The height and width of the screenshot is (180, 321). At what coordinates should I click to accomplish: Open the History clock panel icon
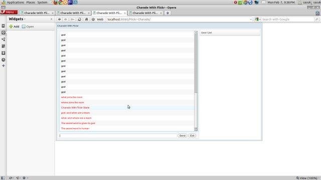pos(4,60)
